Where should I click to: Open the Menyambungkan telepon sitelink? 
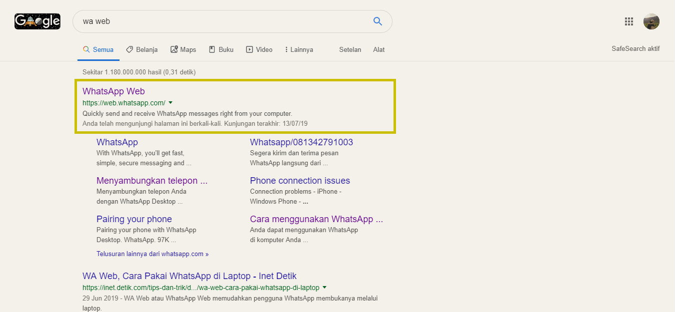pyautogui.click(x=152, y=181)
